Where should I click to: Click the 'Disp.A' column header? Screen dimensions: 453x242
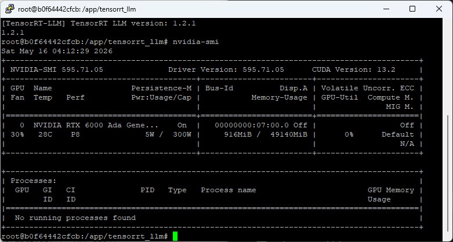(293, 88)
